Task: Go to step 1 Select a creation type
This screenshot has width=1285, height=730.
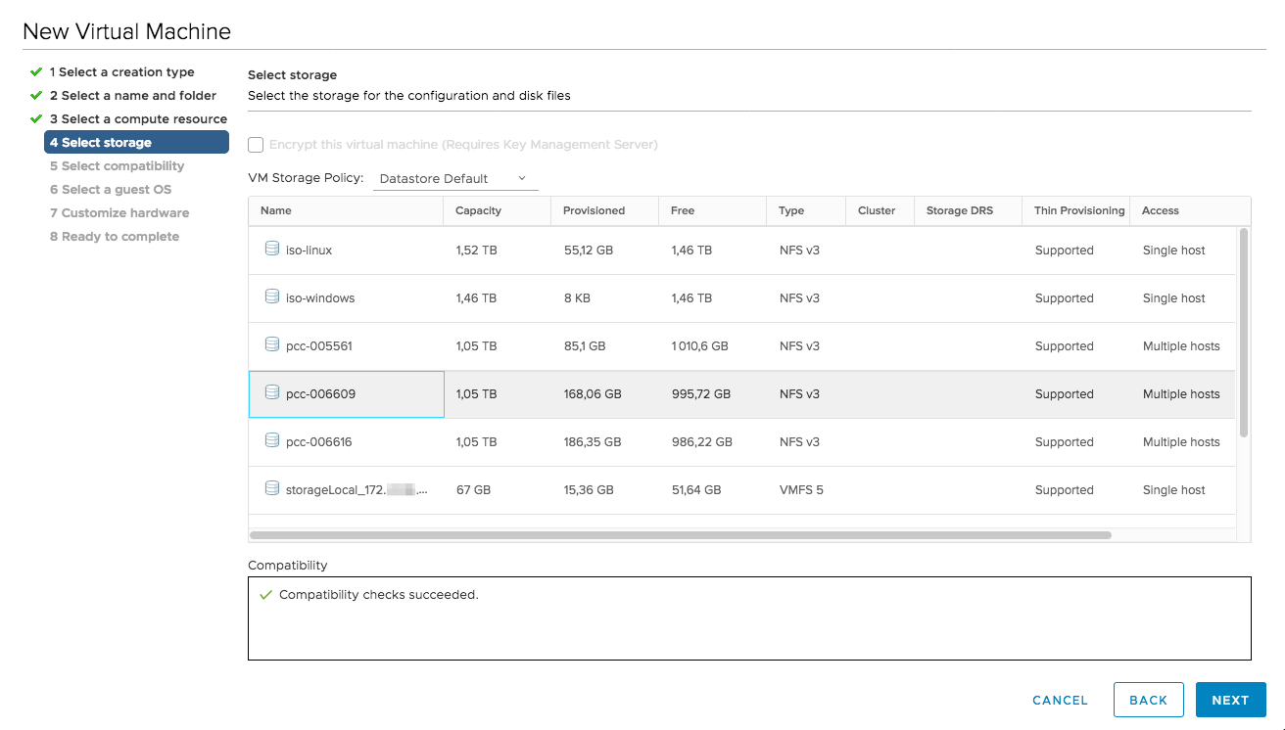Action: tap(121, 72)
